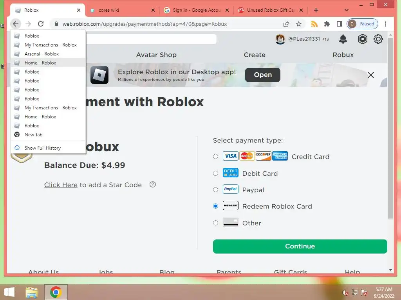401x300 pixels.
Task: Click Here link to add Star Code
Action: [x=61, y=185]
